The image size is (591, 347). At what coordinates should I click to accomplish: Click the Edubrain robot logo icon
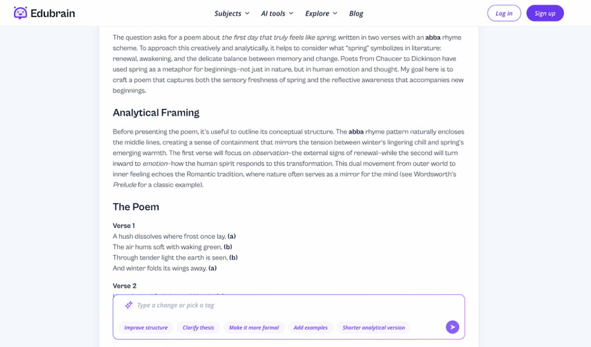(x=20, y=13)
